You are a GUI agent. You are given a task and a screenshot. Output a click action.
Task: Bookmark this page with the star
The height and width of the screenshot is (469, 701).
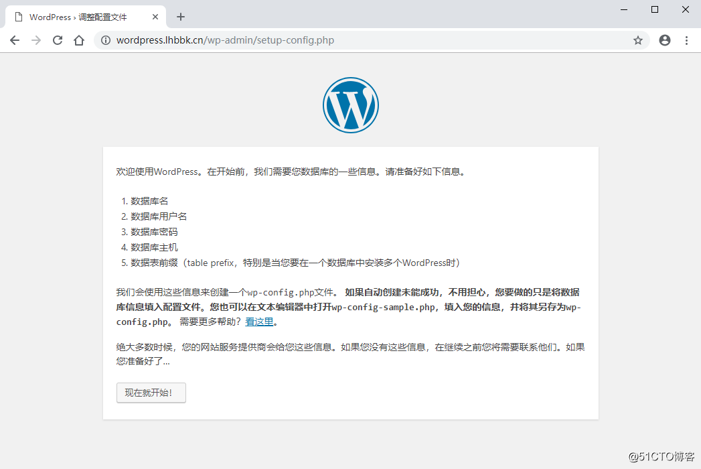pyautogui.click(x=638, y=40)
